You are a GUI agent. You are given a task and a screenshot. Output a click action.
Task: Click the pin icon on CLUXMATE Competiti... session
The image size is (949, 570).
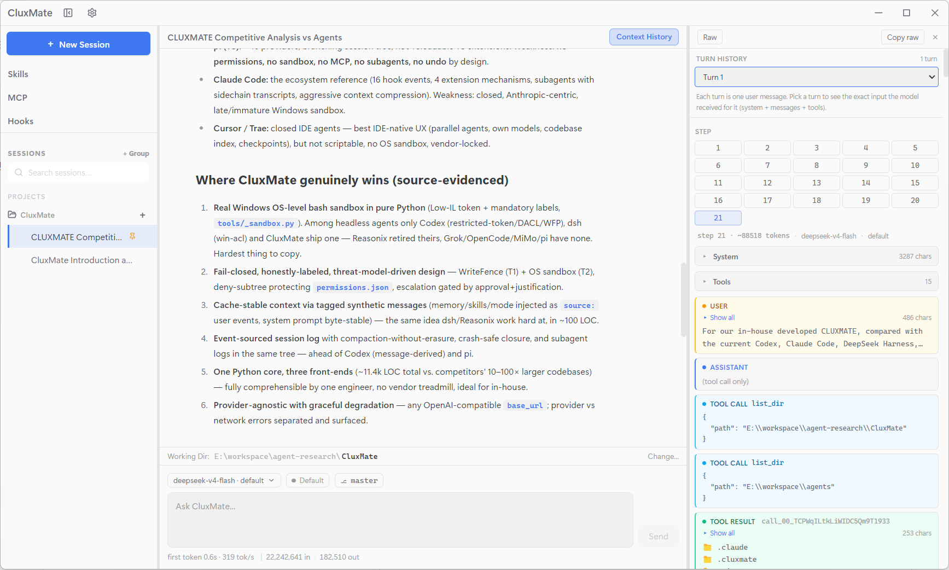tap(132, 236)
